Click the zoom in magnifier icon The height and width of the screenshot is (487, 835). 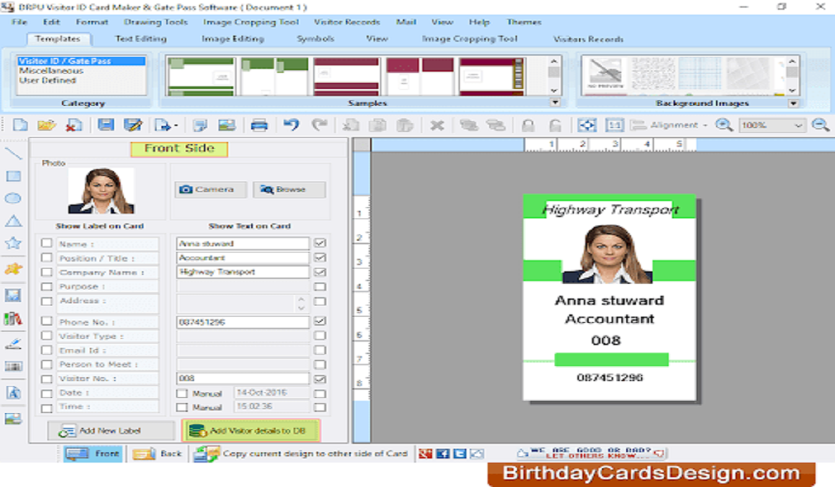point(724,125)
